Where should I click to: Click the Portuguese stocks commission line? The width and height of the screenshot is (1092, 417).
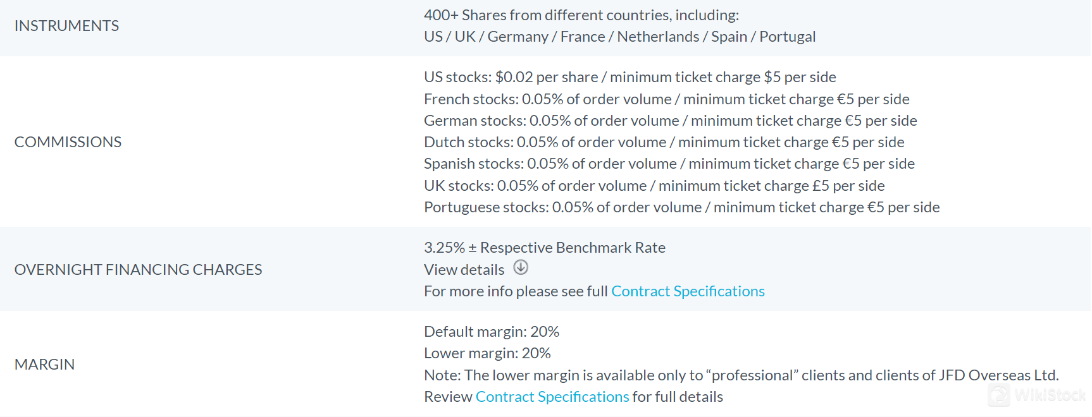click(681, 207)
